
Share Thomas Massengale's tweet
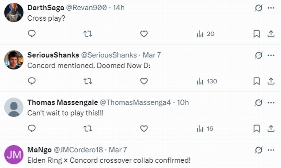click(271, 129)
